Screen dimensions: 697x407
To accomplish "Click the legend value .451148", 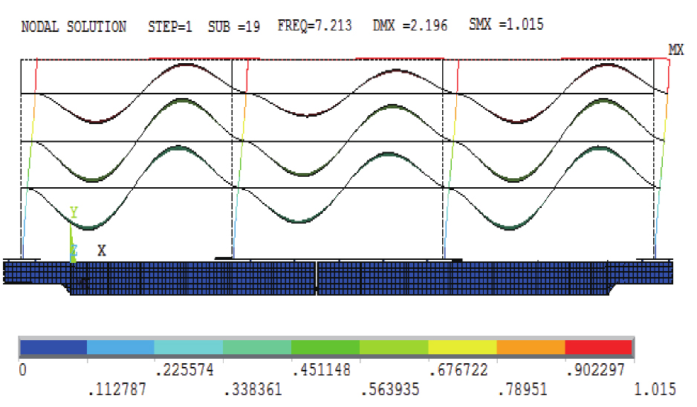I will [x=322, y=370].
